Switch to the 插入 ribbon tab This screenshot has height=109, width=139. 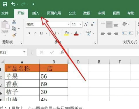click(x=36, y=13)
